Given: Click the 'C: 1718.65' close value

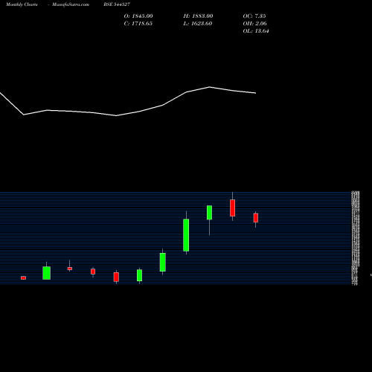Looking at the screenshot, I should coord(138,24).
